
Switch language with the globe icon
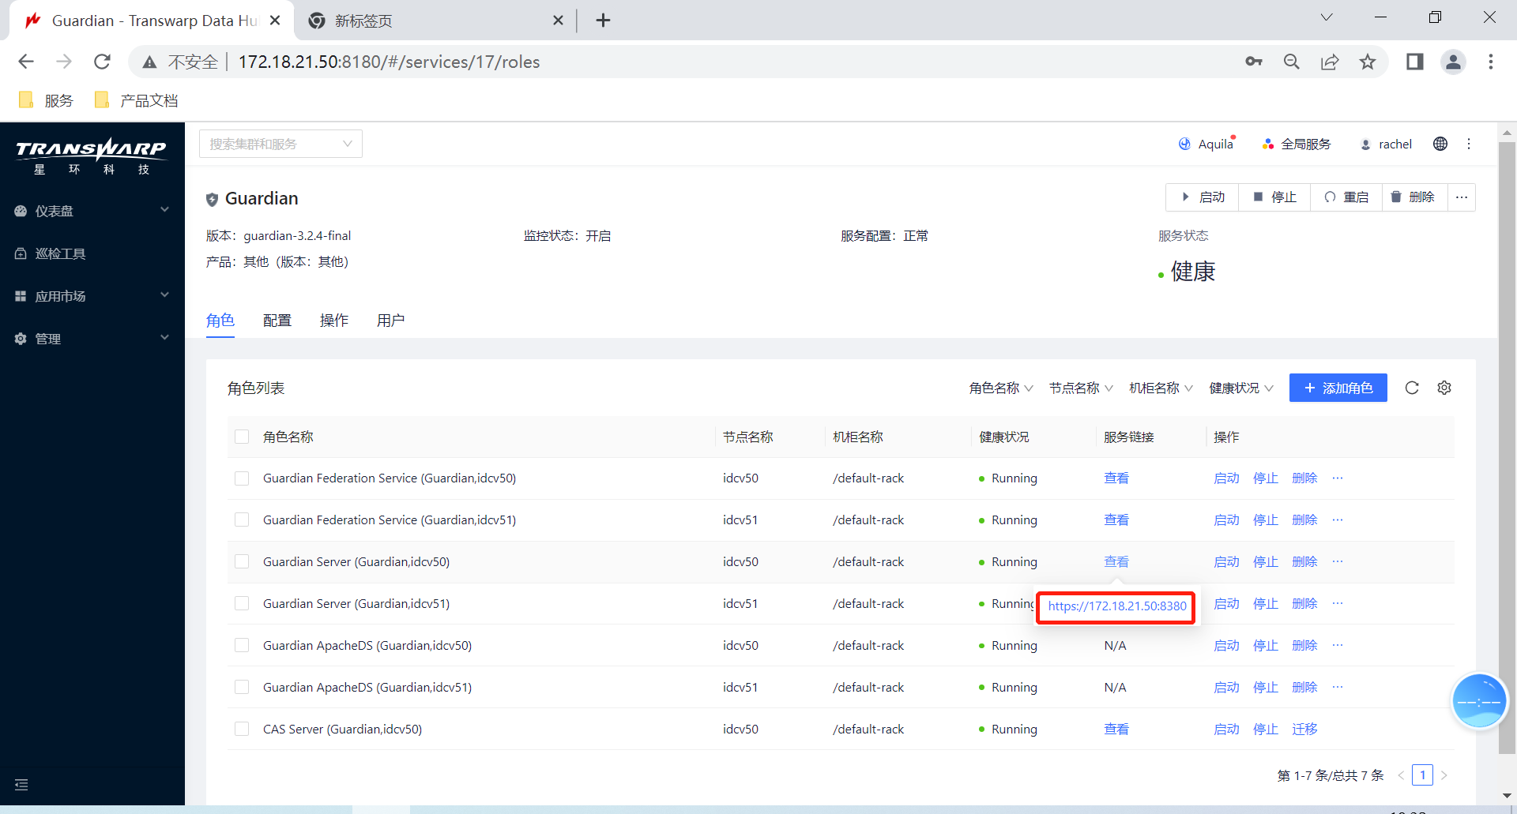(1440, 144)
